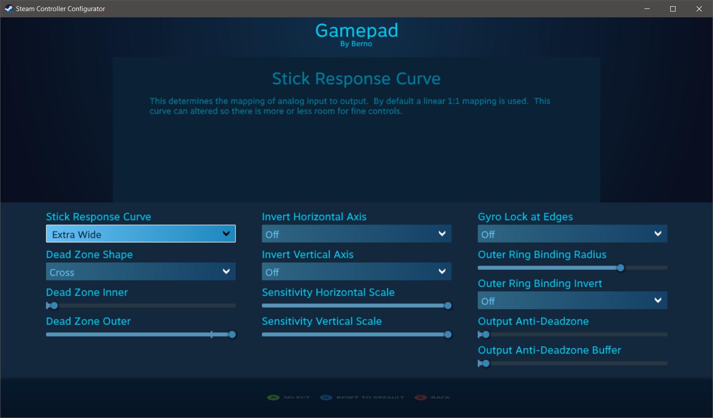This screenshot has width=713, height=418.
Task: Click the 'Output Anti-Deadzone Buffer' label
Action: click(549, 350)
